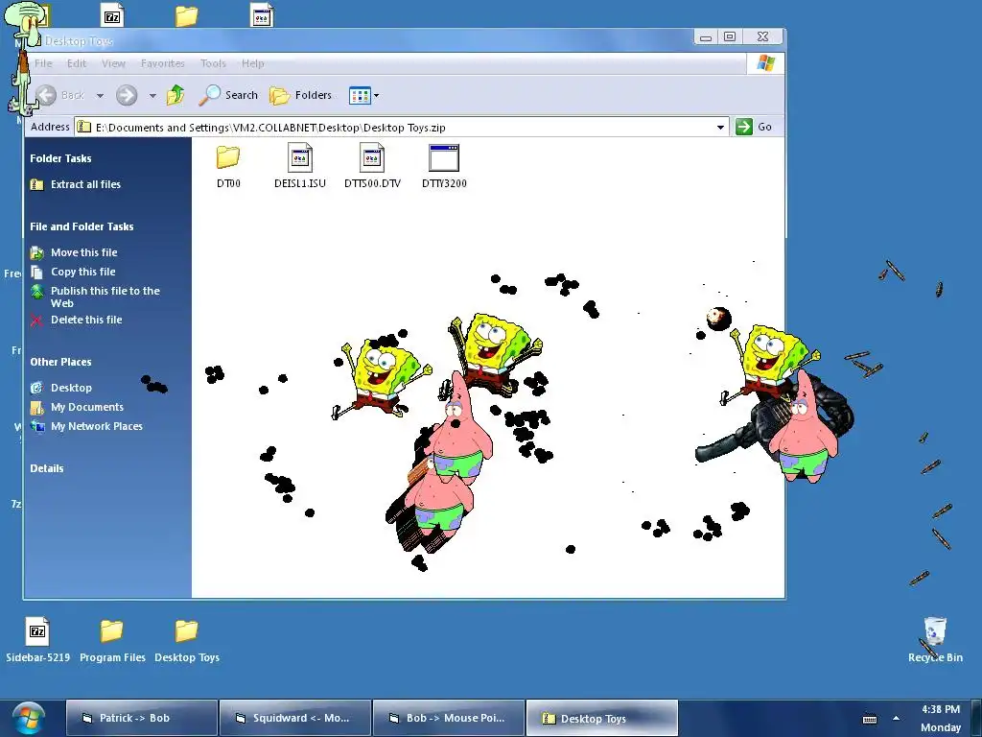Open the Favorites menu
This screenshot has width=982, height=737.
coord(162,63)
